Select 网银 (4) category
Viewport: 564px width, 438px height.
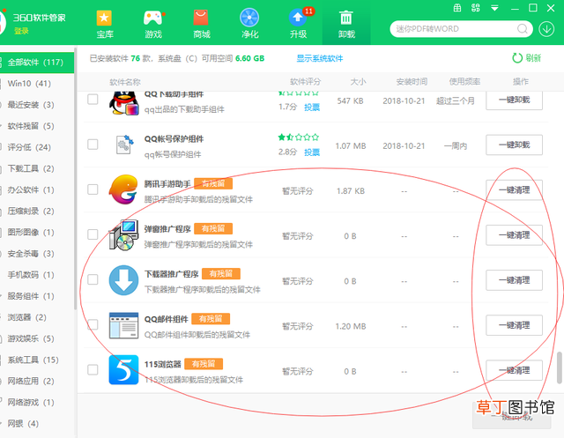tap(37, 424)
